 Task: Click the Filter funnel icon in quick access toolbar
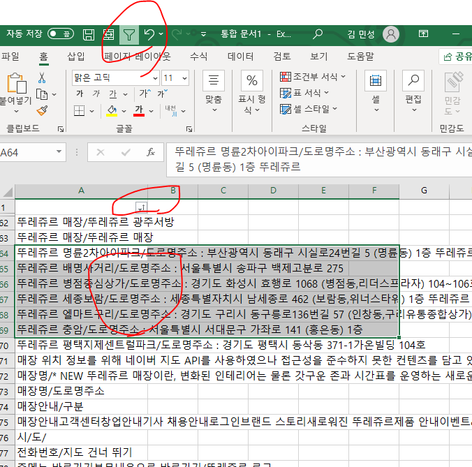click(x=129, y=35)
